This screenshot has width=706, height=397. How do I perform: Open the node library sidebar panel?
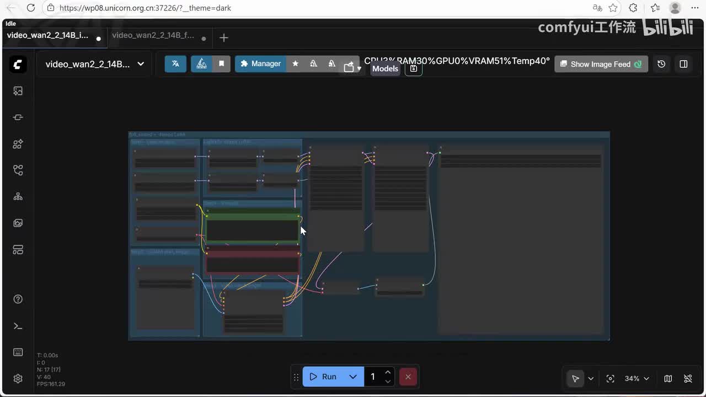[18, 144]
